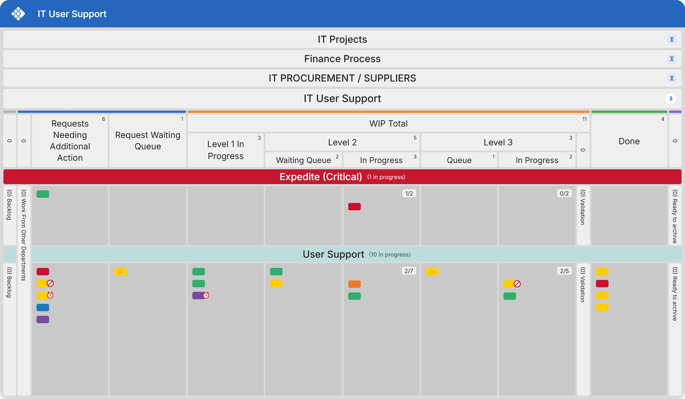Click the Level 3 column header

coord(498,142)
